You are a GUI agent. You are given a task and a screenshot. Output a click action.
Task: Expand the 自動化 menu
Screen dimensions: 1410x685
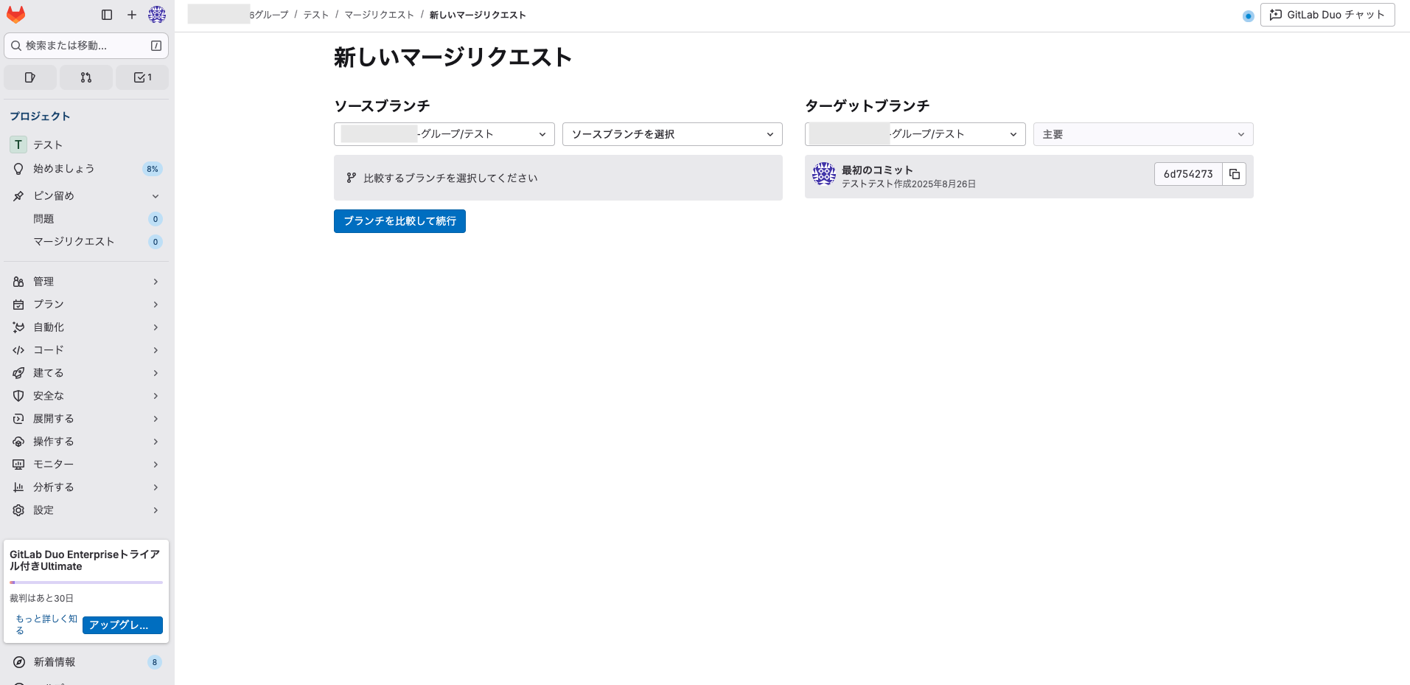tap(86, 327)
